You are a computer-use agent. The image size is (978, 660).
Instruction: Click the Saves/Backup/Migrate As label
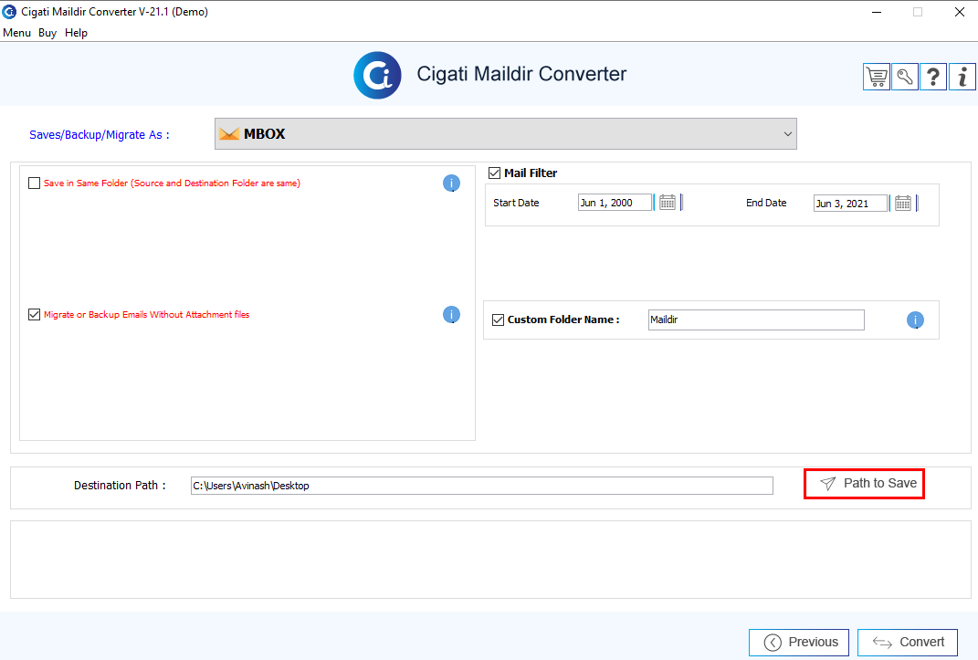pyautogui.click(x=100, y=134)
